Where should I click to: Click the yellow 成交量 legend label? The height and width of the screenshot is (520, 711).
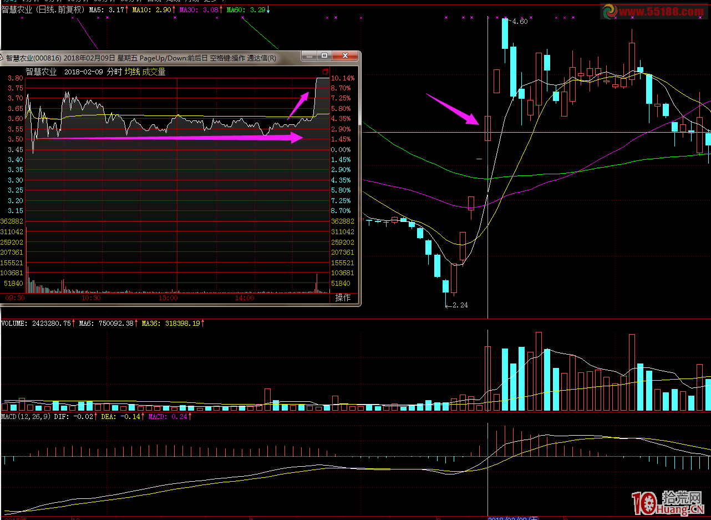coord(154,72)
